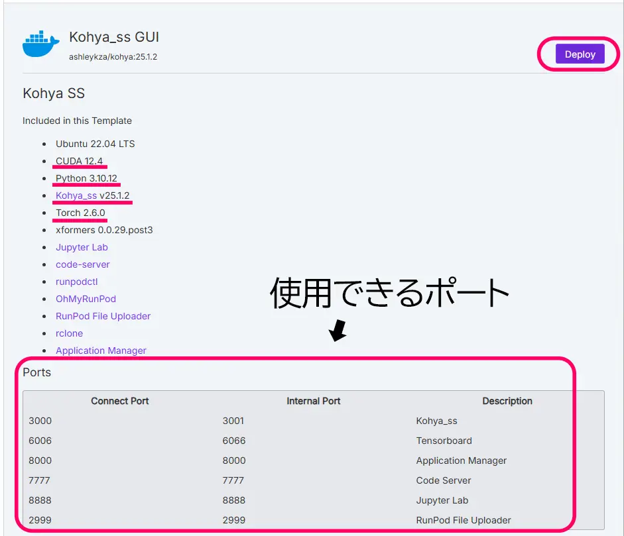Select internal port 6066 in the table
Image resolution: width=624 pixels, height=536 pixels.
click(x=234, y=441)
